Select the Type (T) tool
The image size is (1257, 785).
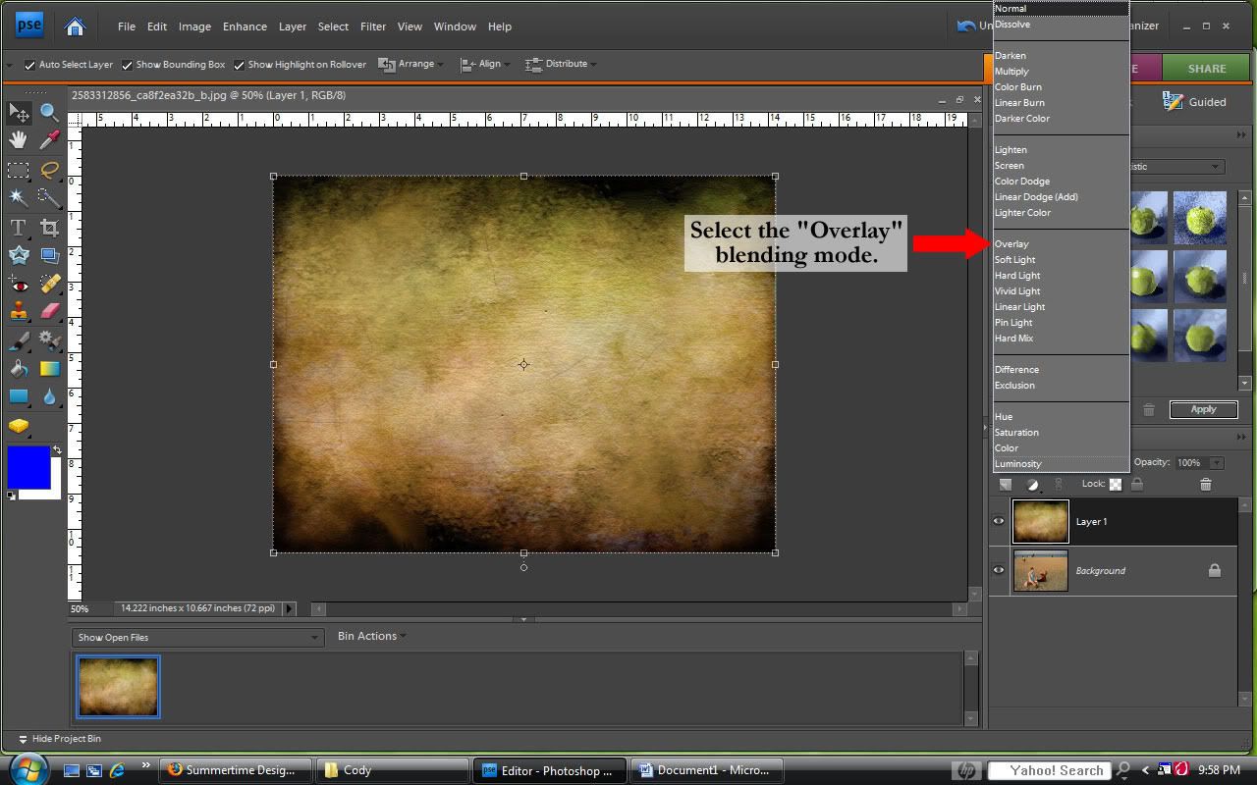click(19, 228)
